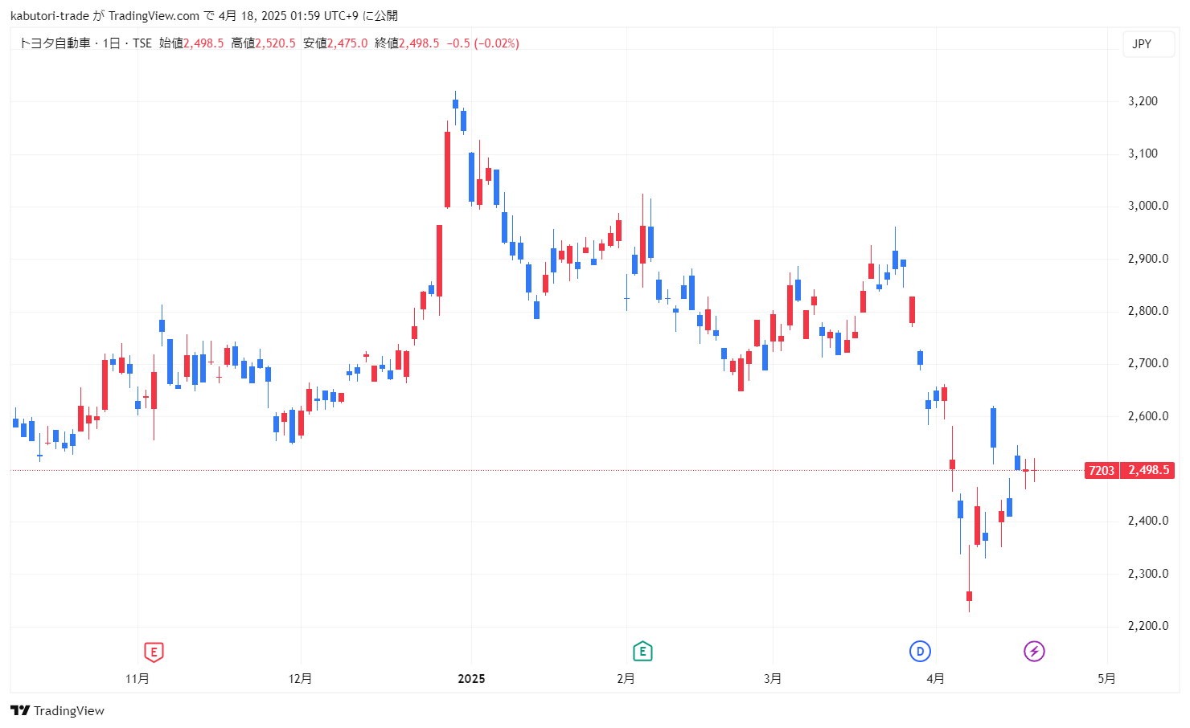Click the 3月 label on time axis
The height and width of the screenshot is (728, 1190).
[773, 679]
